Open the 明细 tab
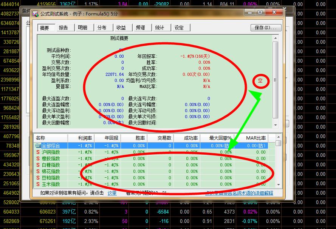The height and width of the screenshot is (229, 336). 84,28
